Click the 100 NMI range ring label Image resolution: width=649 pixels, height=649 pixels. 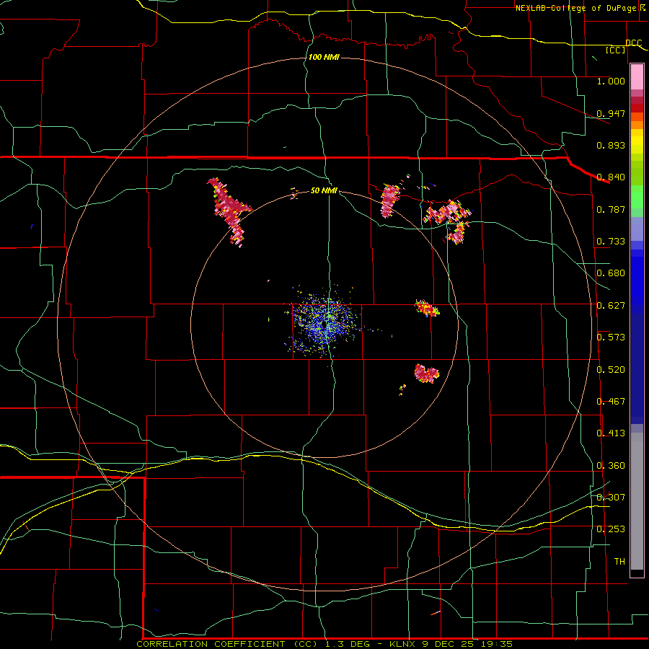click(x=324, y=57)
